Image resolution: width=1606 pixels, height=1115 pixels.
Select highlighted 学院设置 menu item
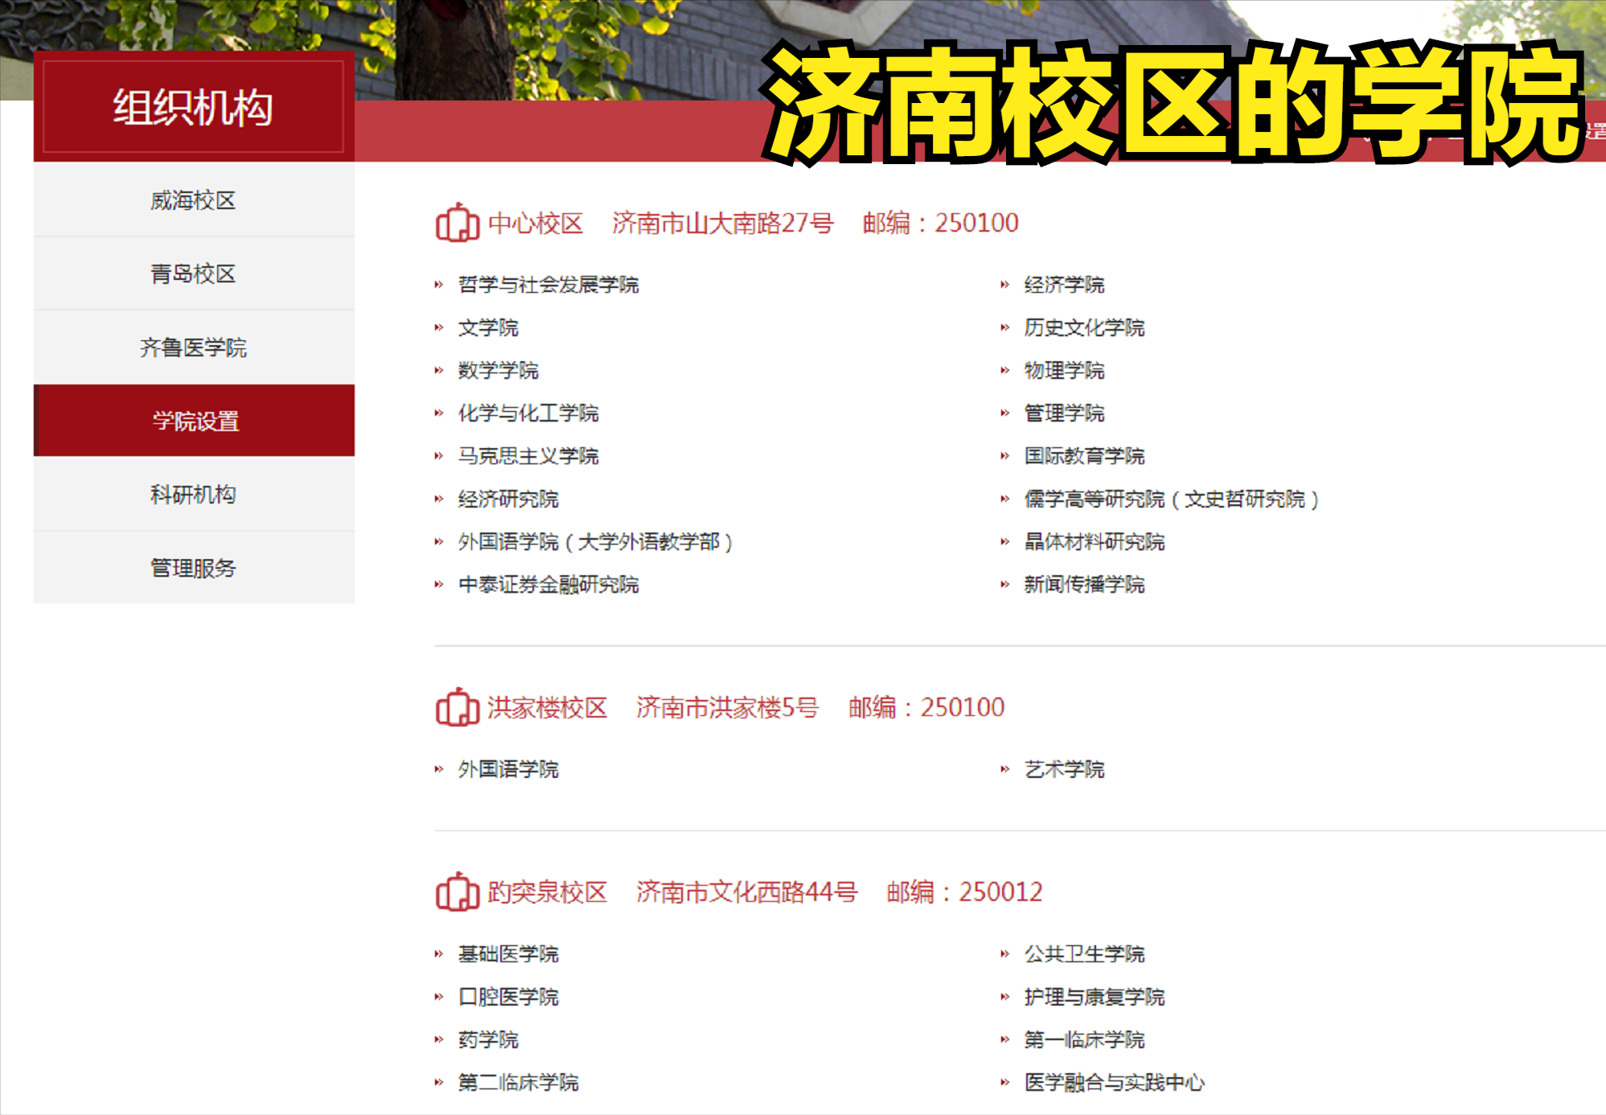pos(195,421)
